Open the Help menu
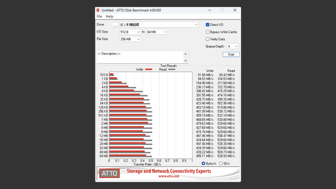Screen dimensions: 336x189 click(x=109, y=17)
